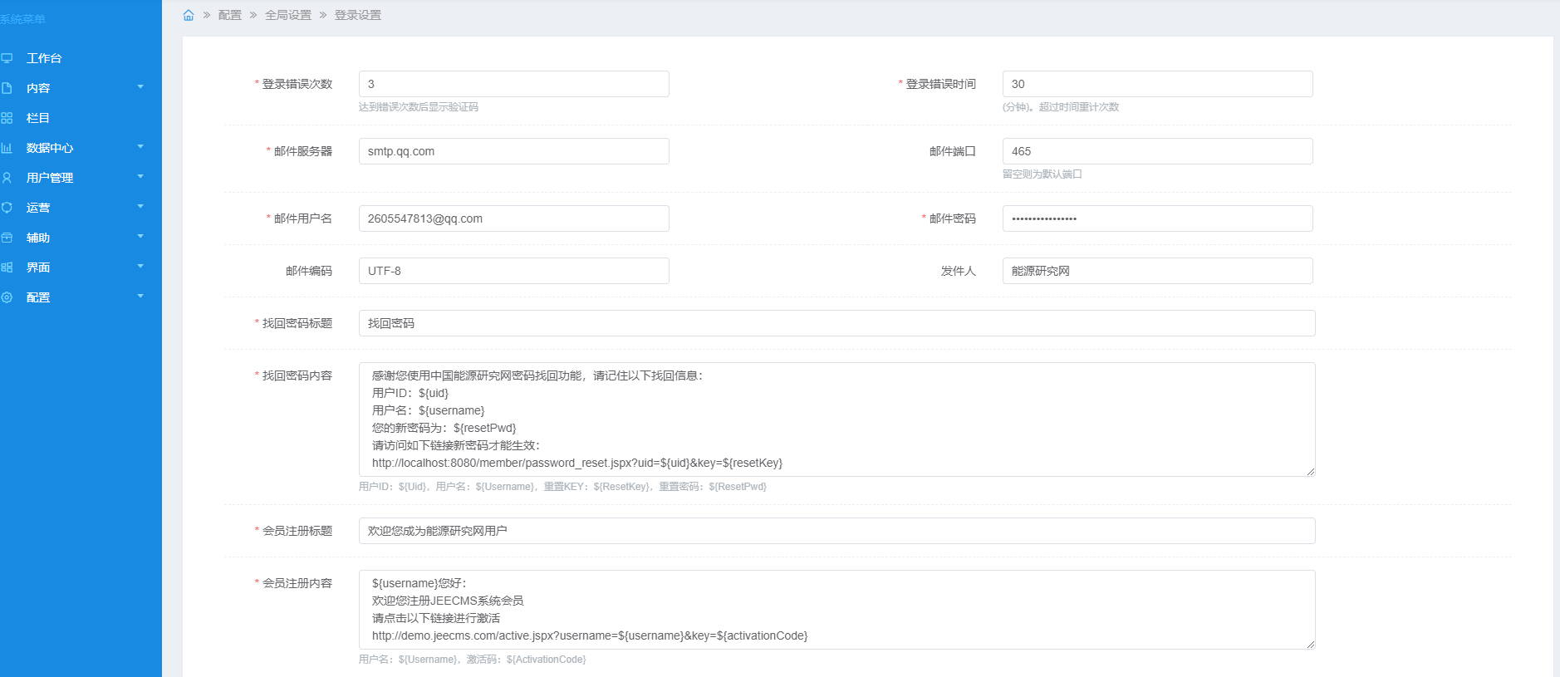Click the 运营 shield icon in sidebar
Image resolution: width=1560 pixels, height=677 pixels.
tap(7, 208)
